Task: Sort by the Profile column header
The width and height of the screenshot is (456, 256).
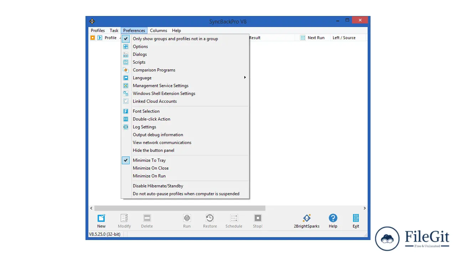Action: click(110, 38)
